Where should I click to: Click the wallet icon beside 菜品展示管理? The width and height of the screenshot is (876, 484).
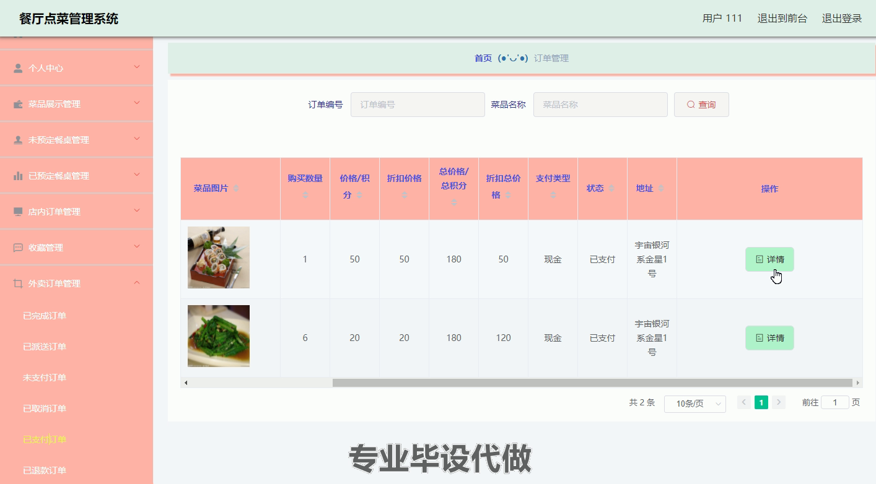point(18,104)
